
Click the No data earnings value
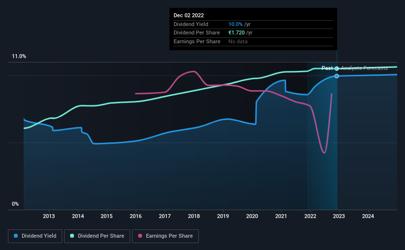pos(238,41)
